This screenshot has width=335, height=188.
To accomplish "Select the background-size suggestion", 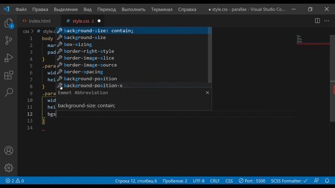I will point(132,38).
